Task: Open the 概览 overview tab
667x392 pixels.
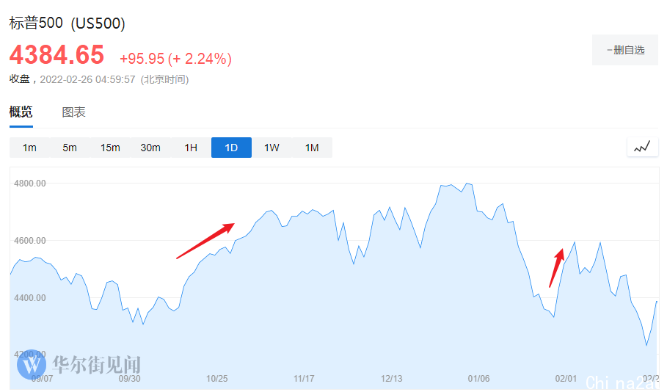Action: pyautogui.click(x=21, y=112)
